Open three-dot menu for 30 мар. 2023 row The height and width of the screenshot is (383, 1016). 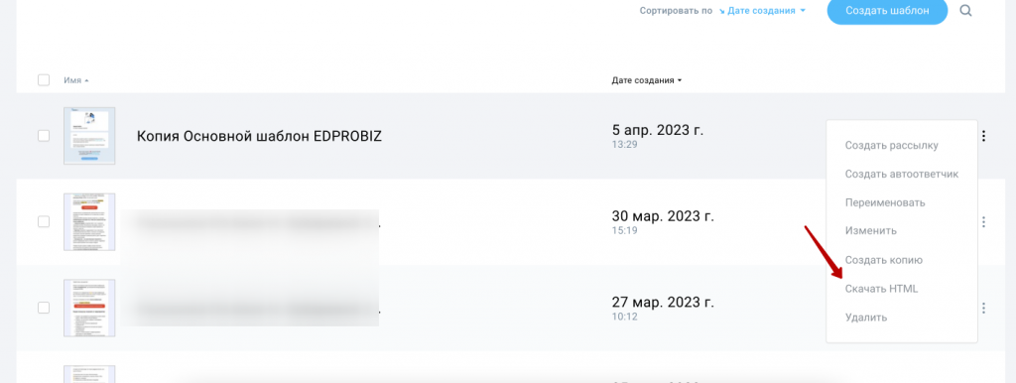coord(983,221)
